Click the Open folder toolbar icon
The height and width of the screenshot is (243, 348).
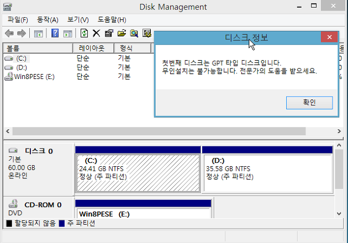click(x=122, y=33)
